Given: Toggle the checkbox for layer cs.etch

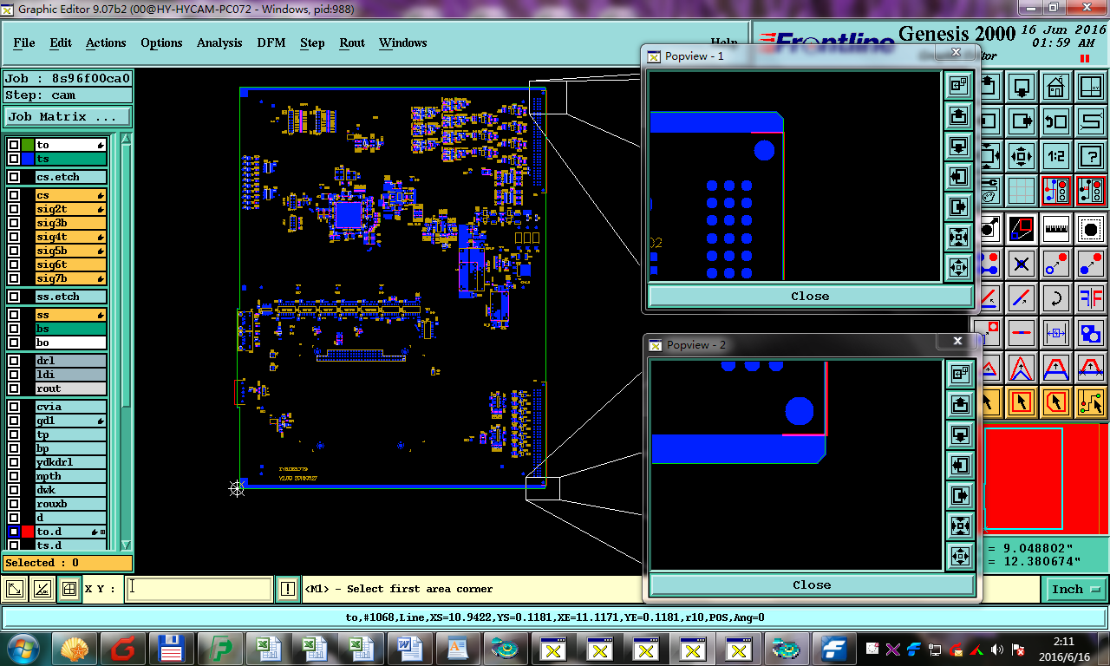Looking at the screenshot, I should pos(14,177).
